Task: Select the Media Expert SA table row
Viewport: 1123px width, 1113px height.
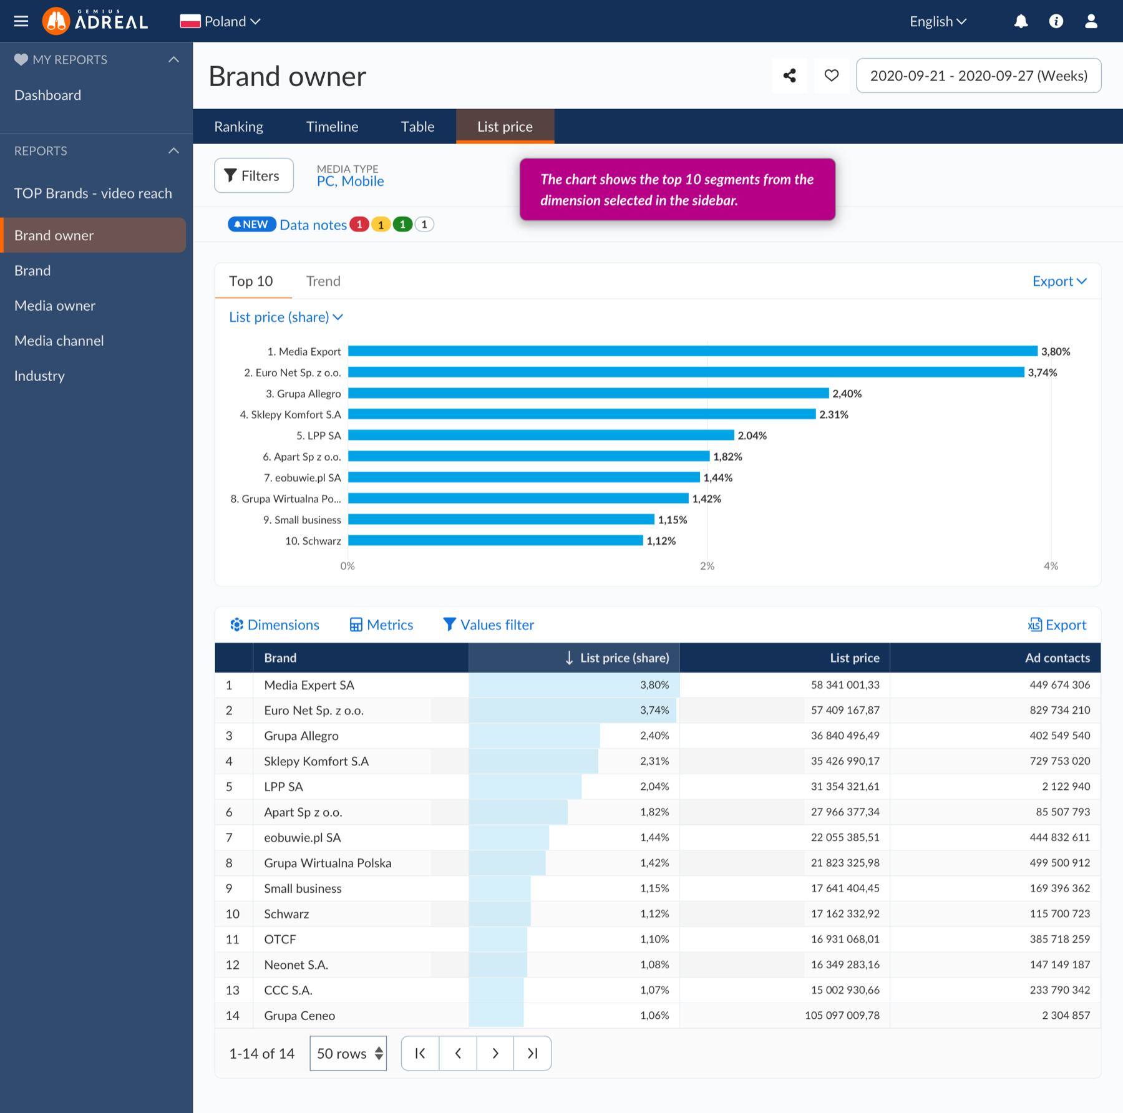Action: click(658, 685)
